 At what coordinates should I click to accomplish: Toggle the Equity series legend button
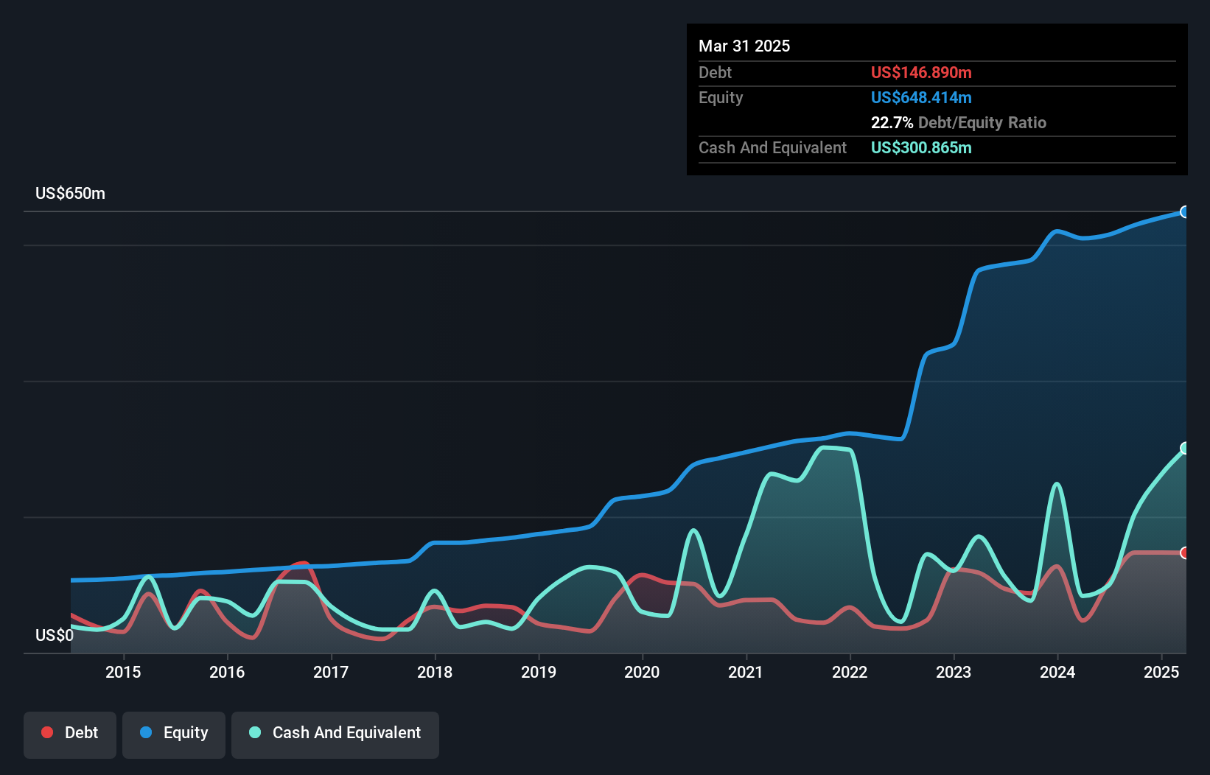click(174, 734)
